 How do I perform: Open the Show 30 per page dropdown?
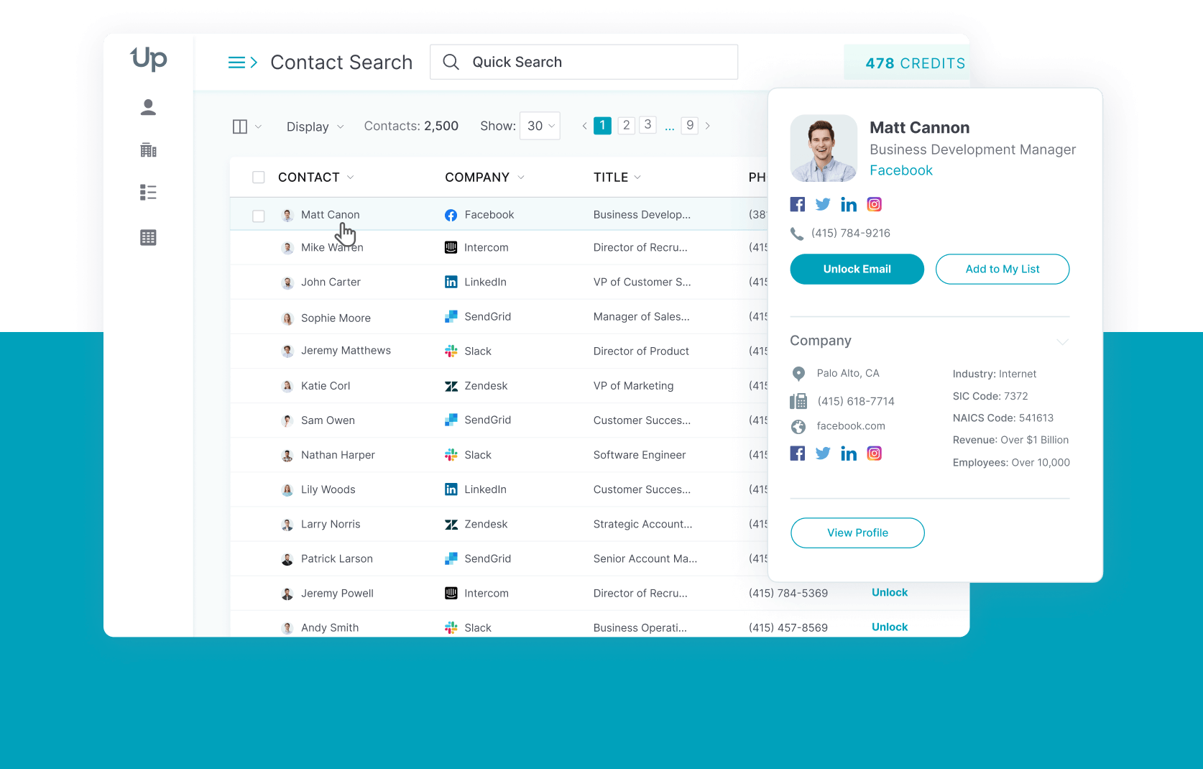tap(540, 126)
